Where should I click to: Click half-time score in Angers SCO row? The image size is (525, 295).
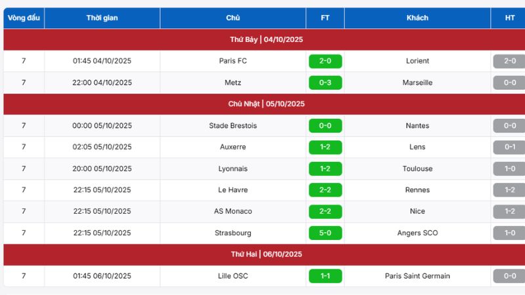point(509,233)
